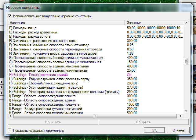Screen dimensions: 196x140
Task: Select row 'E) Расходы: пища'
Action: click(x=96, y=28)
